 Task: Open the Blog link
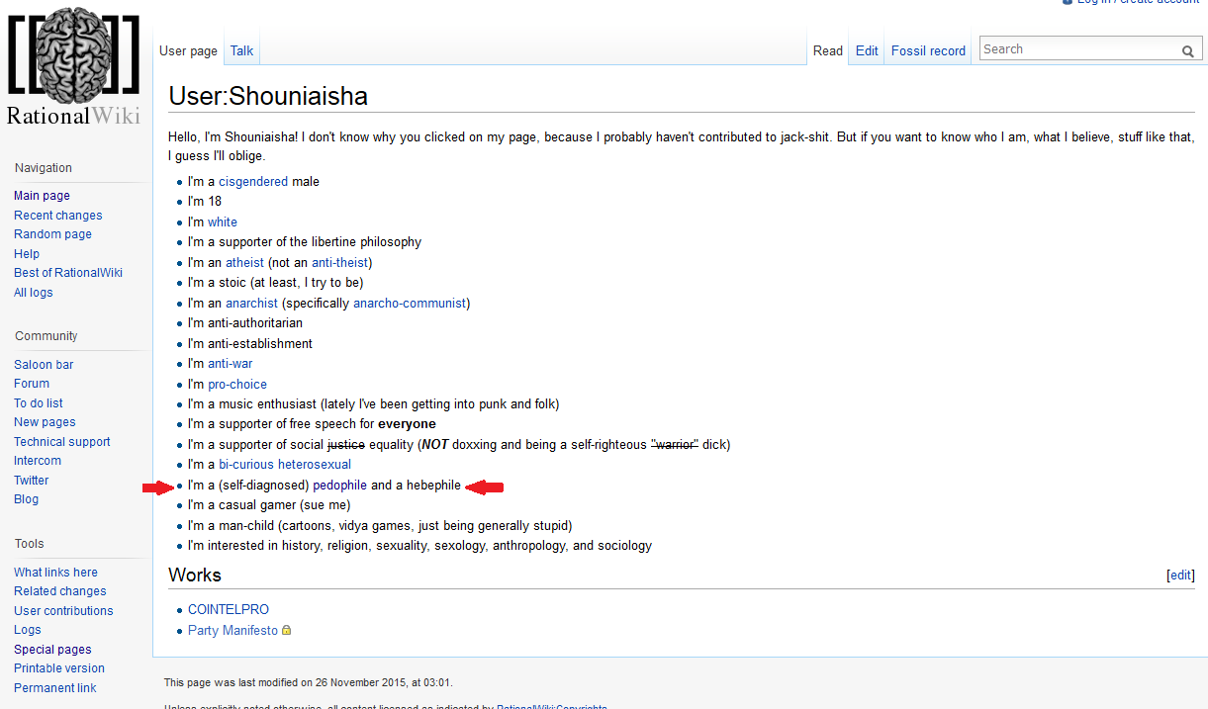[x=27, y=499]
